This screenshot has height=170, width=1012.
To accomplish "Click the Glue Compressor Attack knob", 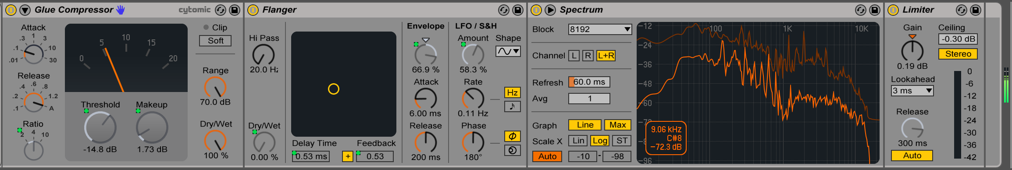I will [x=33, y=54].
